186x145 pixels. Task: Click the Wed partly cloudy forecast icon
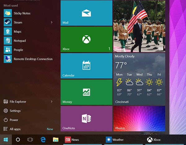[x=139, y=82]
